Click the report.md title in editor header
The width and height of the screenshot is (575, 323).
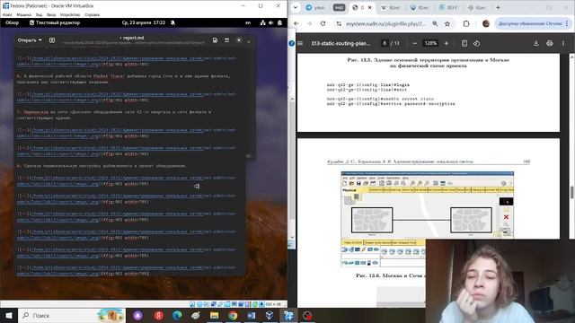(133, 38)
